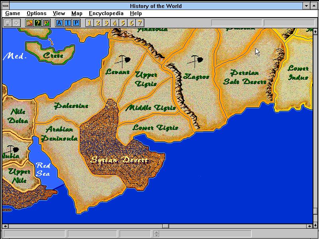The width and height of the screenshot is (319, 239).
Task: Open the Map menu
Action: tap(77, 14)
